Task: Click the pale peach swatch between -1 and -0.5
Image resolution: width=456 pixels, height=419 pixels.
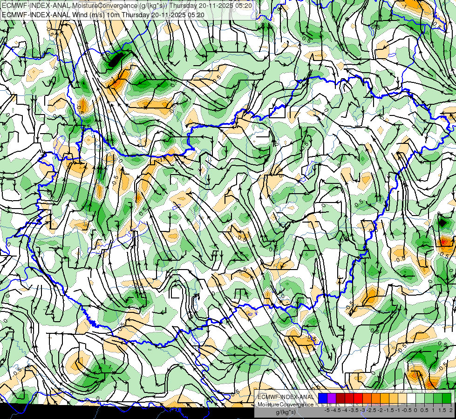Action: point(402,398)
